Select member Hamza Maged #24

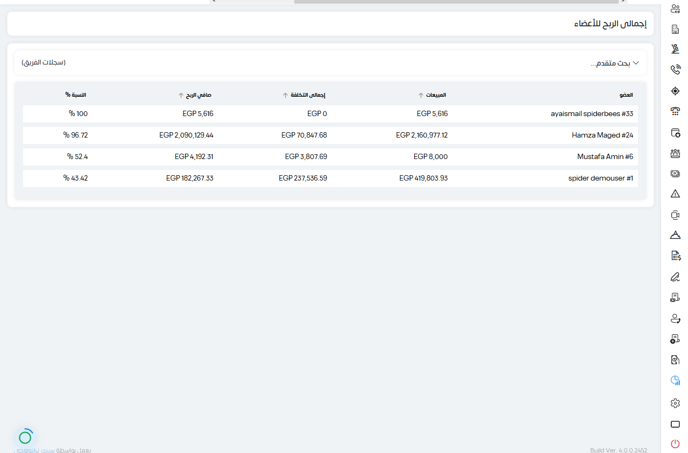[602, 135]
